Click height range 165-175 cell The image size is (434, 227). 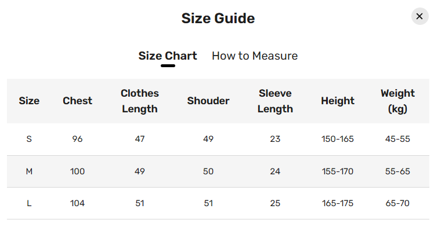point(338,203)
